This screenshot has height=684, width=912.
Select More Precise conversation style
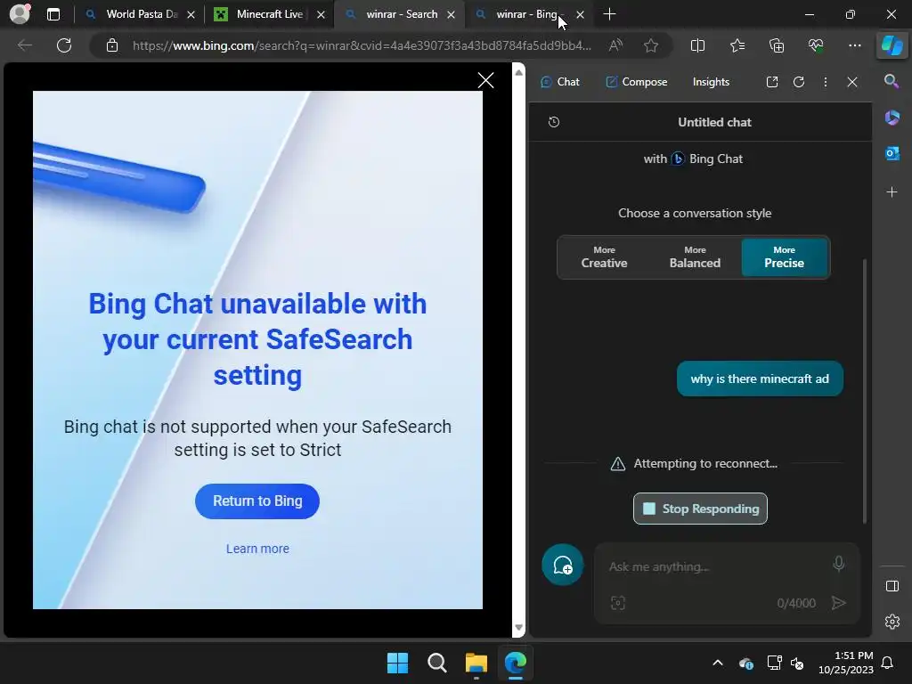[x=784, y=257]
